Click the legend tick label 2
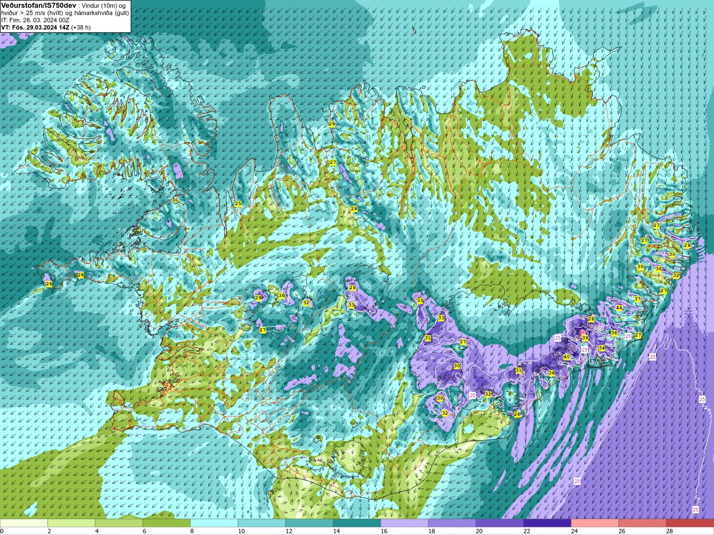714x535 pixels. (x=49, y=531)
